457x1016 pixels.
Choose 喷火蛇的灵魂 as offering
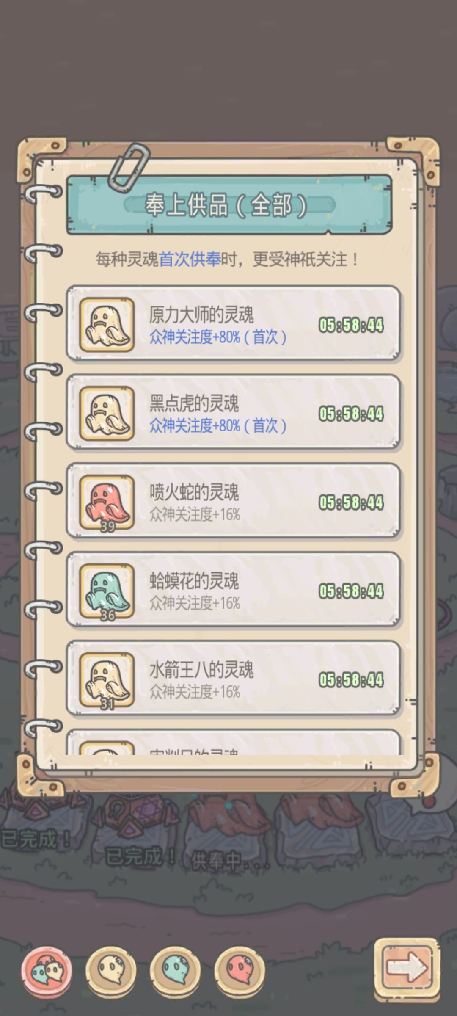coord(233,502)
